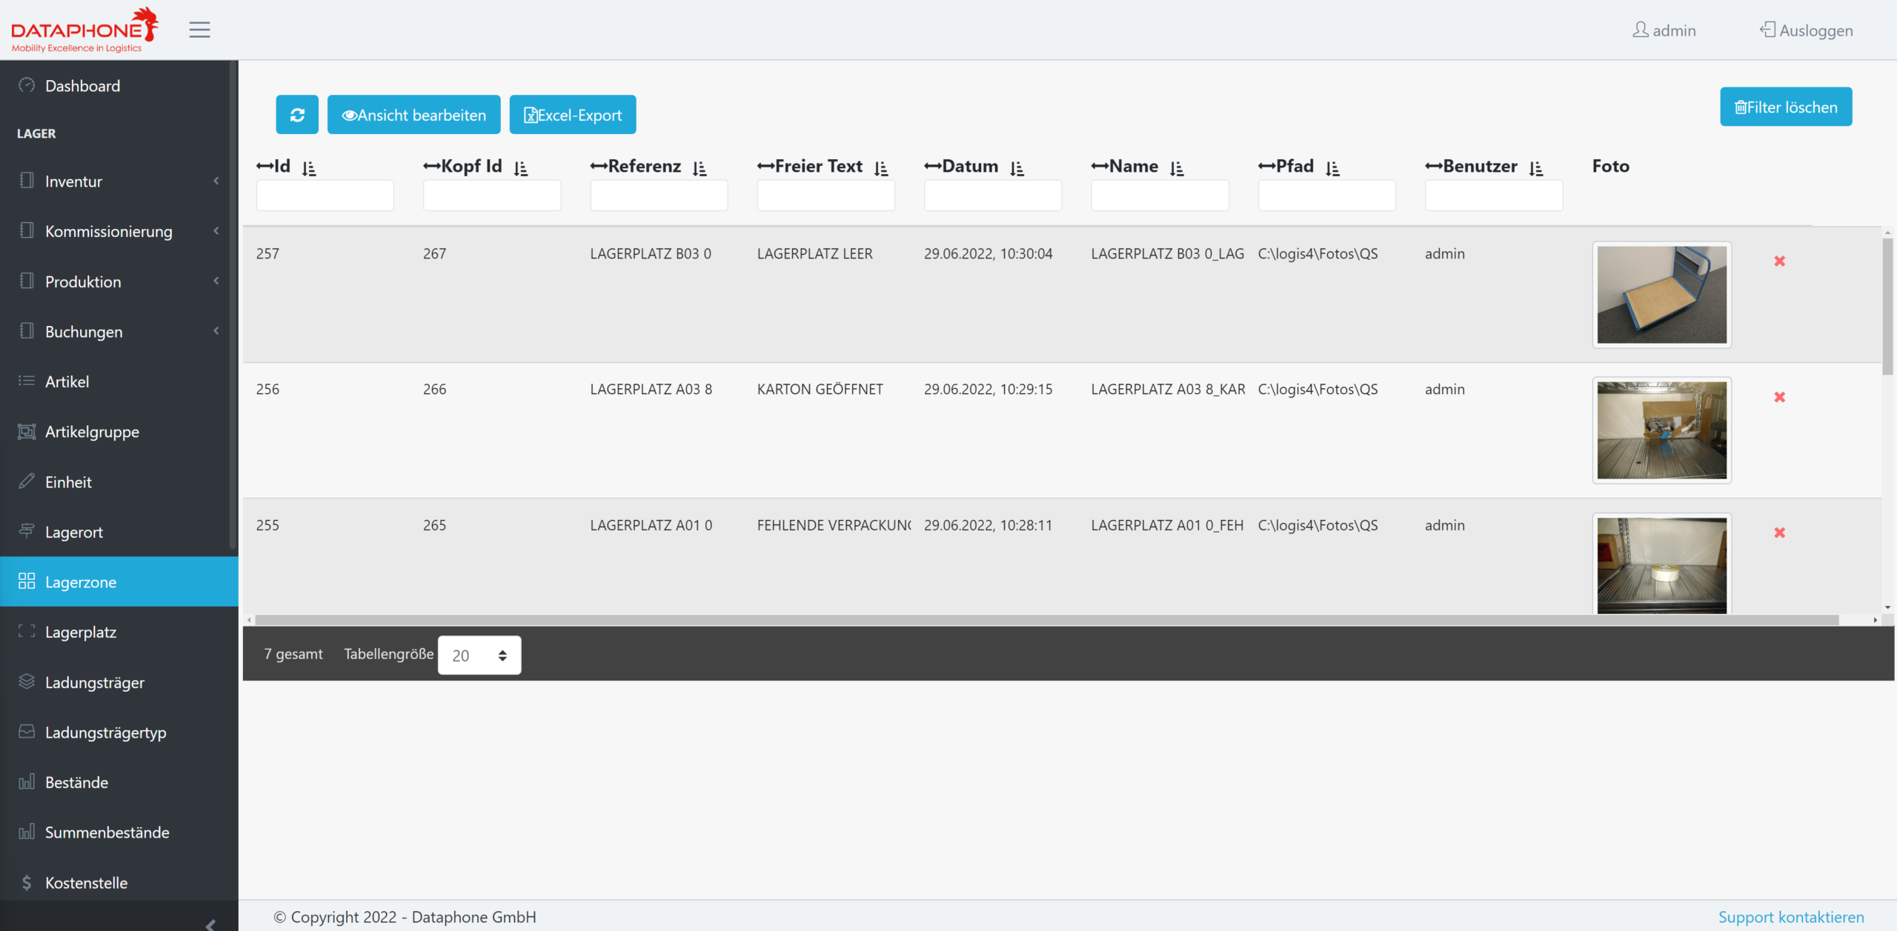Click the Excel-Export button
1897x931 pixels.
573,115
